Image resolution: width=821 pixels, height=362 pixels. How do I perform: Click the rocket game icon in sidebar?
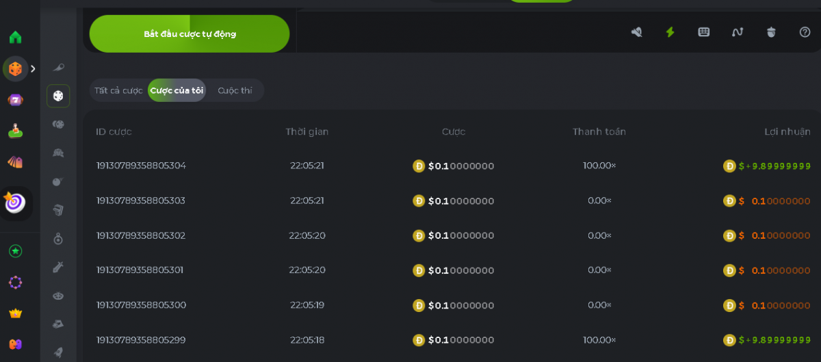point(58,352)
